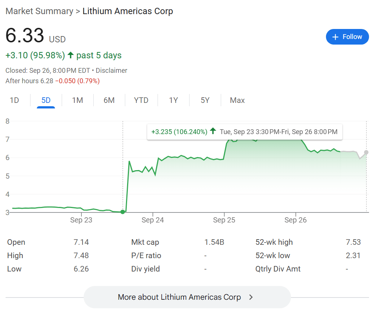Click the green arrow in chart tooltip
Viewport: 388px width, 312px height.
point(213,131)
